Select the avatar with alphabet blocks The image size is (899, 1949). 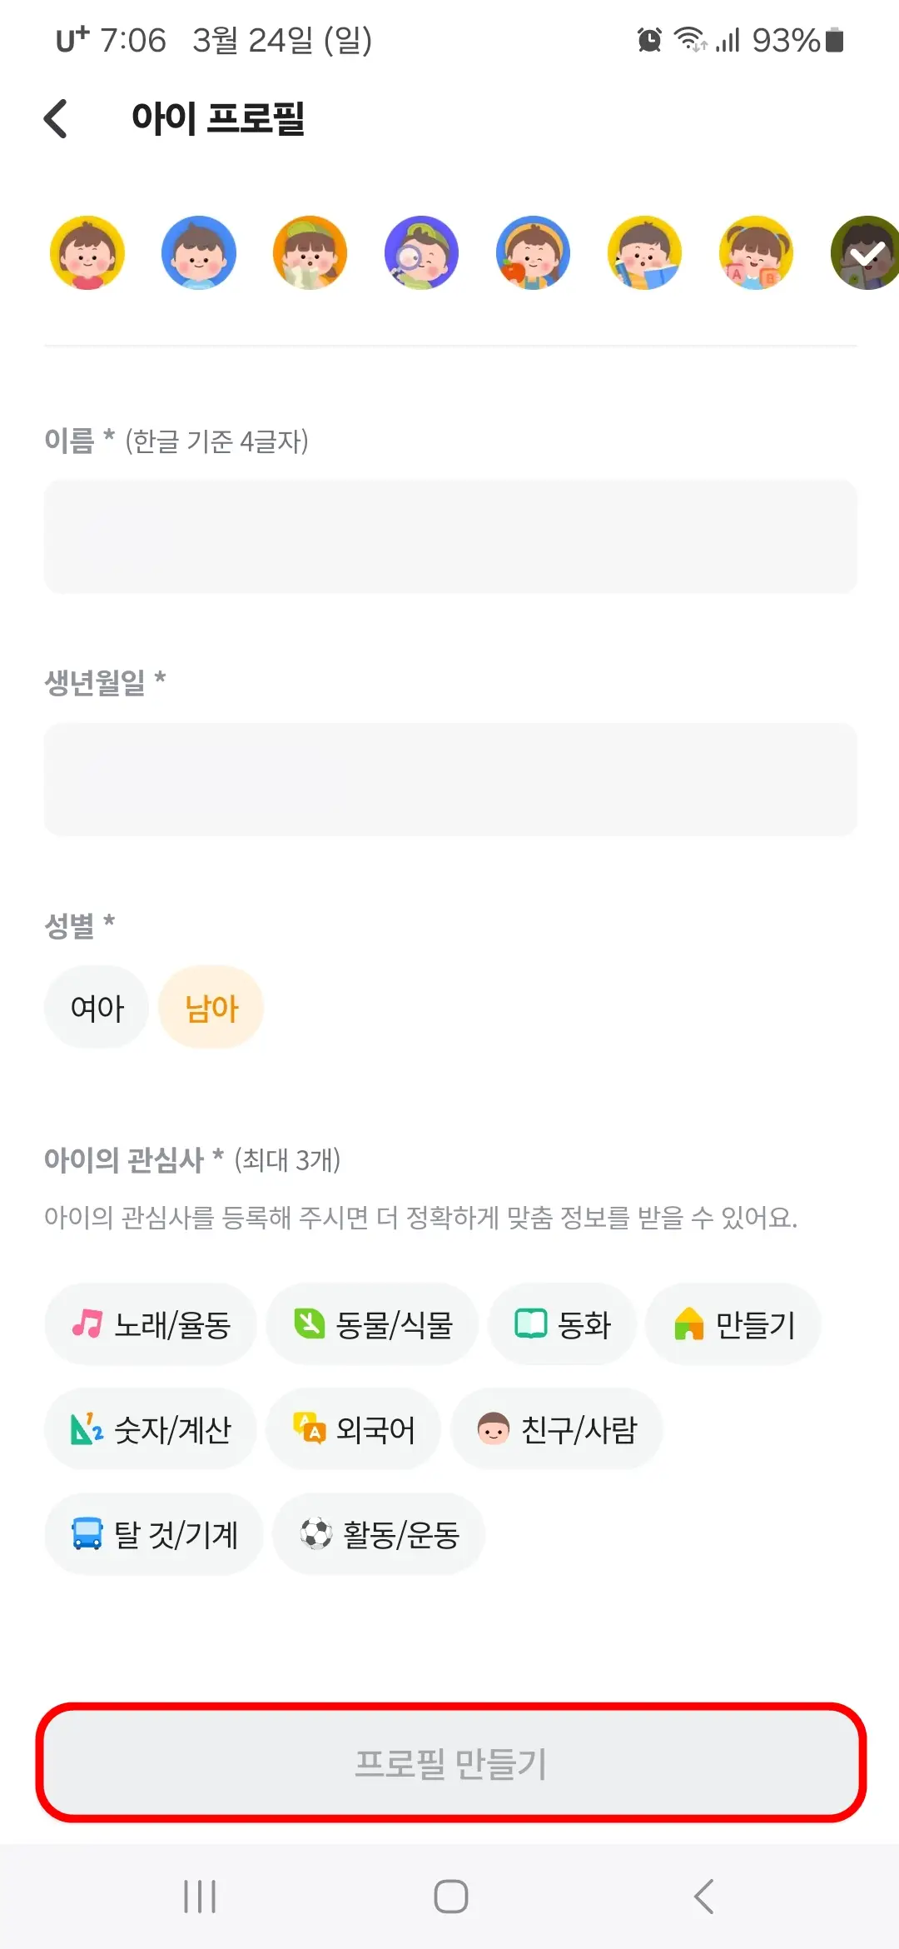[x=756, y=252]
